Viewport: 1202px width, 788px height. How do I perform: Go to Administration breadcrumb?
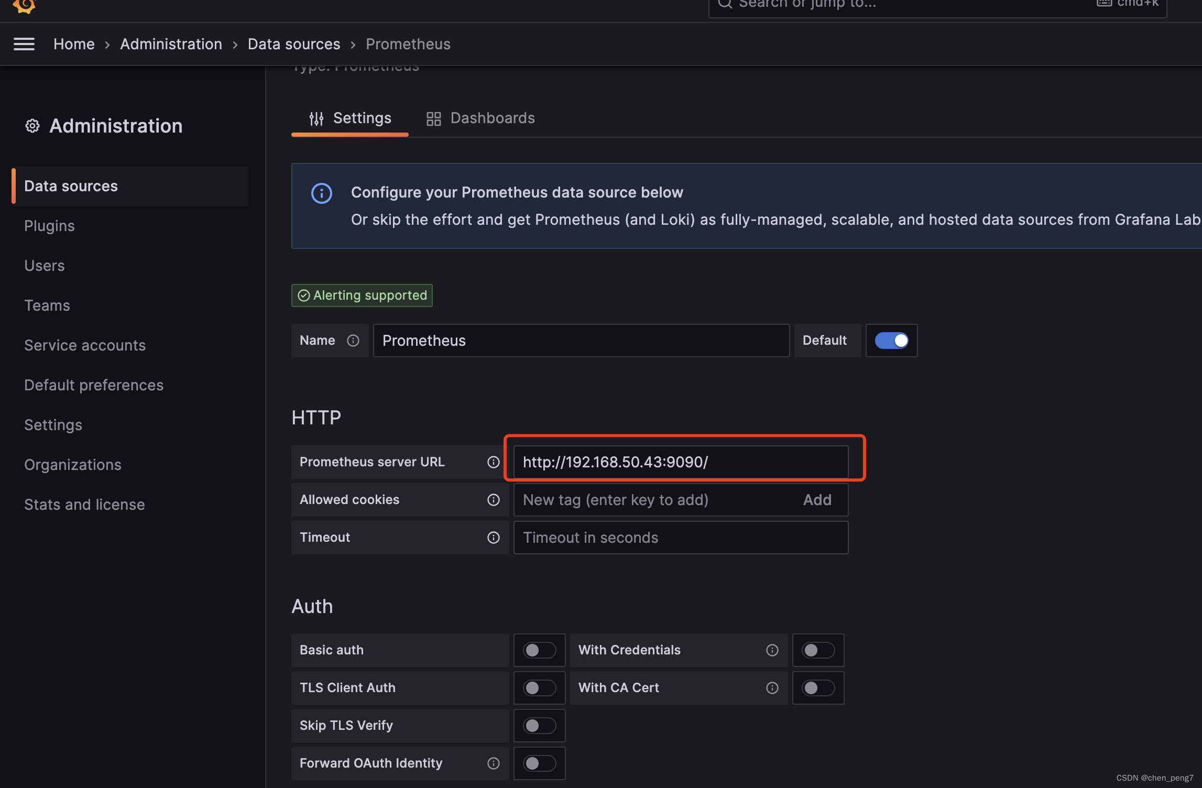(171, 44)
